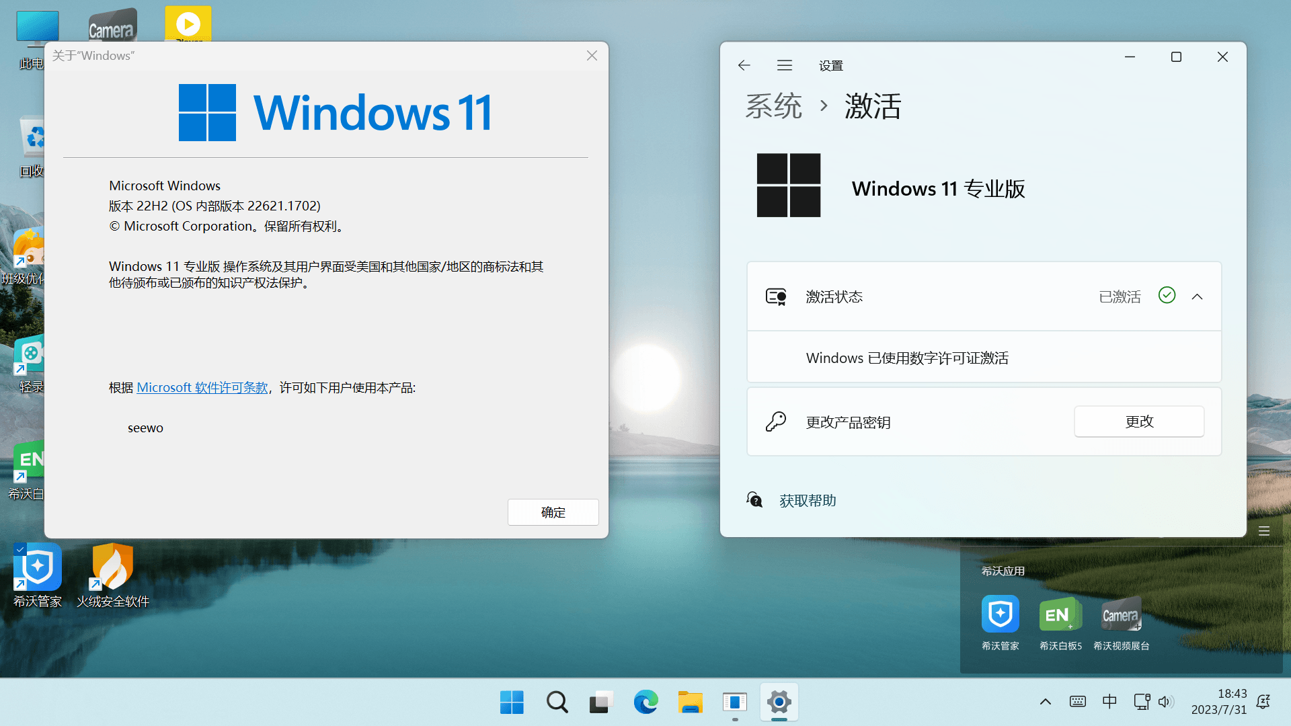This screenshot has height=726, width=1291.
Task: Select the Camera desktop icon
Action: 112,26
